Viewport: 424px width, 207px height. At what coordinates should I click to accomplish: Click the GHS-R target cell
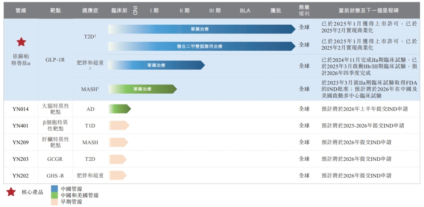tap(55, 176)
